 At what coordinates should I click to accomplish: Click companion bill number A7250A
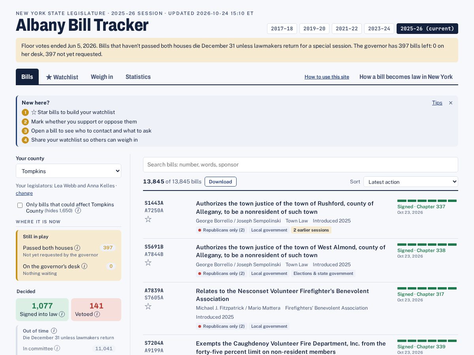coord(154,211)
